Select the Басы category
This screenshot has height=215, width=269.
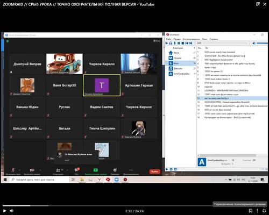181,63
